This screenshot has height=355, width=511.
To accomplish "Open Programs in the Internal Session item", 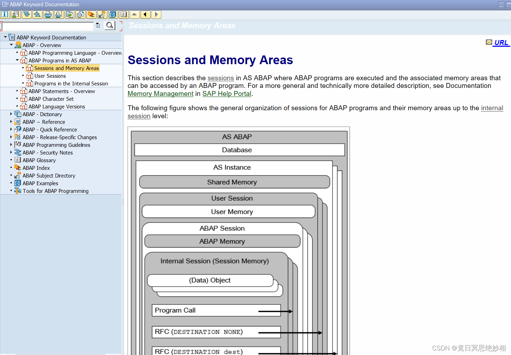I will click(71, 84).
